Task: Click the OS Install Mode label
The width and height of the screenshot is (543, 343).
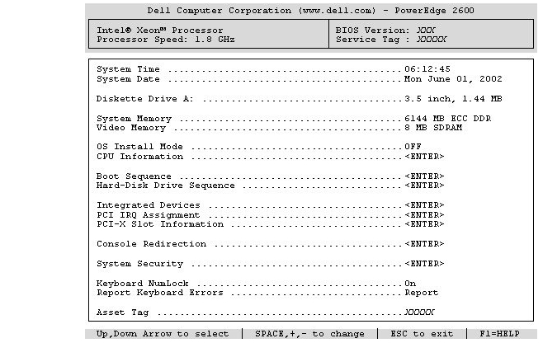Action: pyautogui.click(x=139, y=147)
